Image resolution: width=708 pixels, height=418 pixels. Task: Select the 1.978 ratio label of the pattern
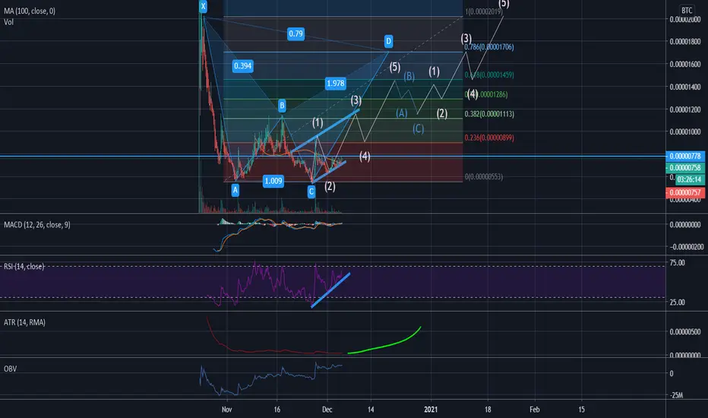pyautogui.click(x=336, y=83)
